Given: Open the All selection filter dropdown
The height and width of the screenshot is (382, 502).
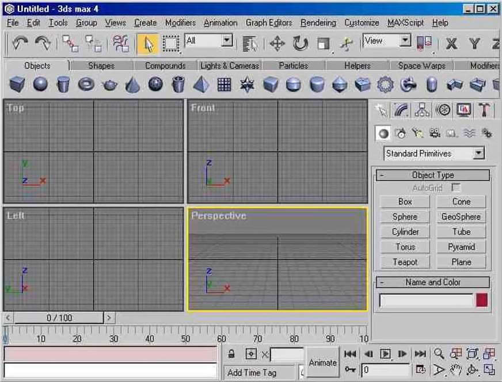Looking at the screenshot, I should 227,41.
